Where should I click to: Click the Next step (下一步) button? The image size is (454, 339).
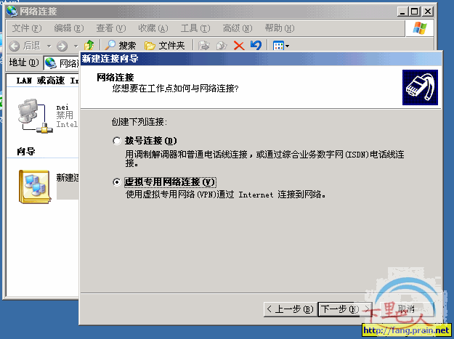coord(340,309)
